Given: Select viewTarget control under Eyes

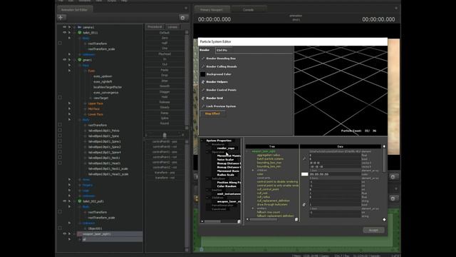Looking at the screenshot, I should pyautogui.click(x=101, y=99).
